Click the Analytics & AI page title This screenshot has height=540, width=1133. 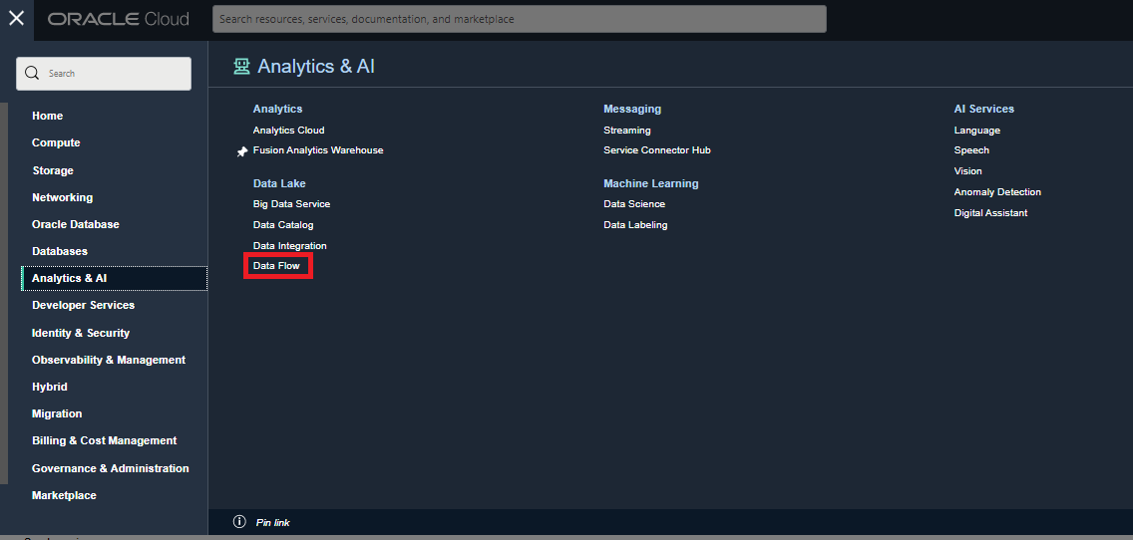point(316,67)
